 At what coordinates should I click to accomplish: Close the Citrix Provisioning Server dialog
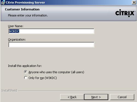tap(134, 2)
